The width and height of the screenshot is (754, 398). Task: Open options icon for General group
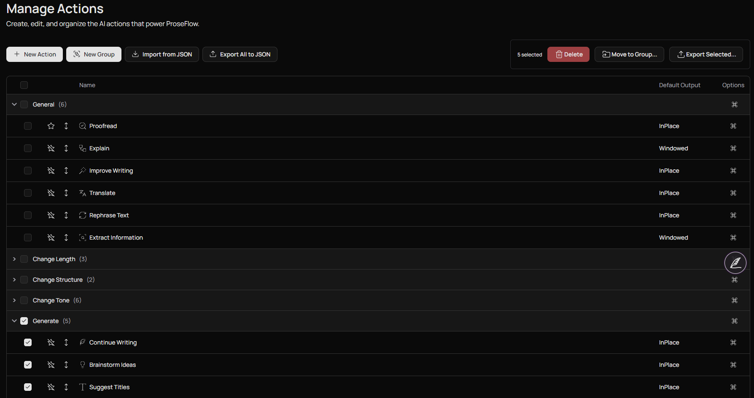coord(734,104)
